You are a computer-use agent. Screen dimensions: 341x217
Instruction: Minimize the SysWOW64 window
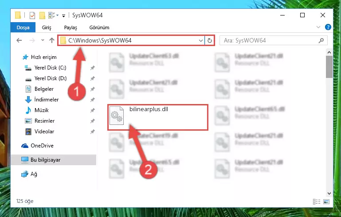pyautogui.click(x=282, y=15)
